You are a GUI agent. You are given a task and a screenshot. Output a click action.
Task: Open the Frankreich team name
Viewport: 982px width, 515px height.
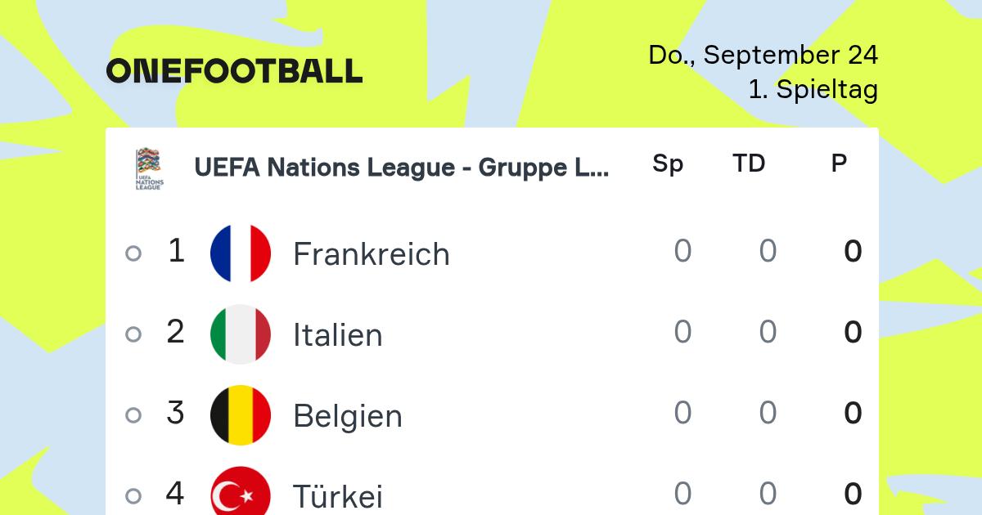coord(372,254)
